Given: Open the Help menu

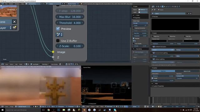Looking at the screenshot, I should point(22,4).
